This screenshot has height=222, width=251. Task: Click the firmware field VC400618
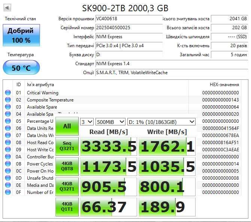click(x=129, y=19)
